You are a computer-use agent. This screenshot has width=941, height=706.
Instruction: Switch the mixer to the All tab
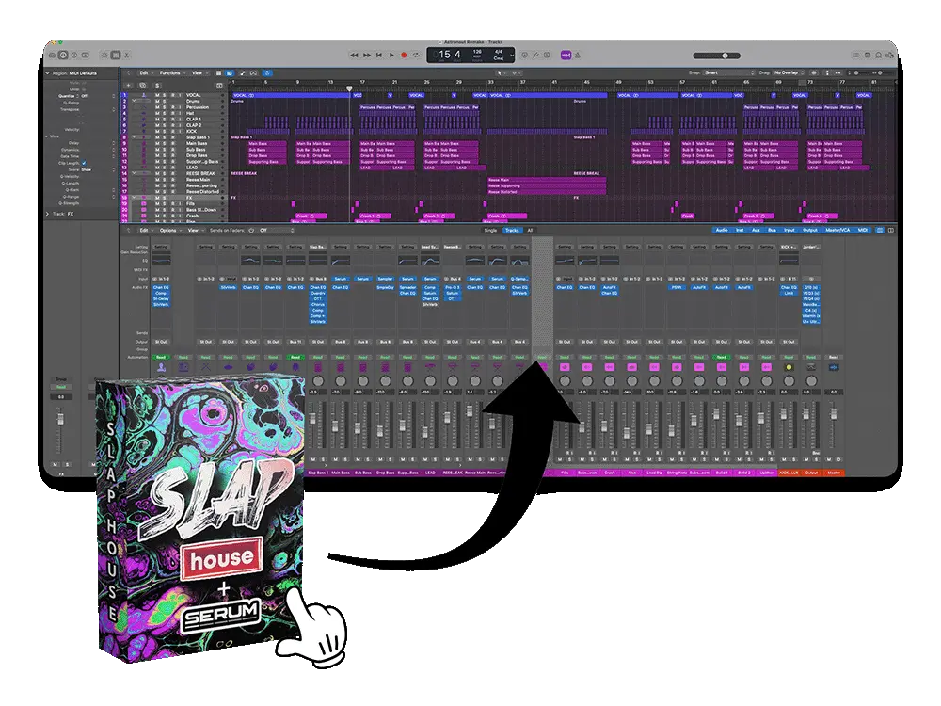[x=528, y=229]
